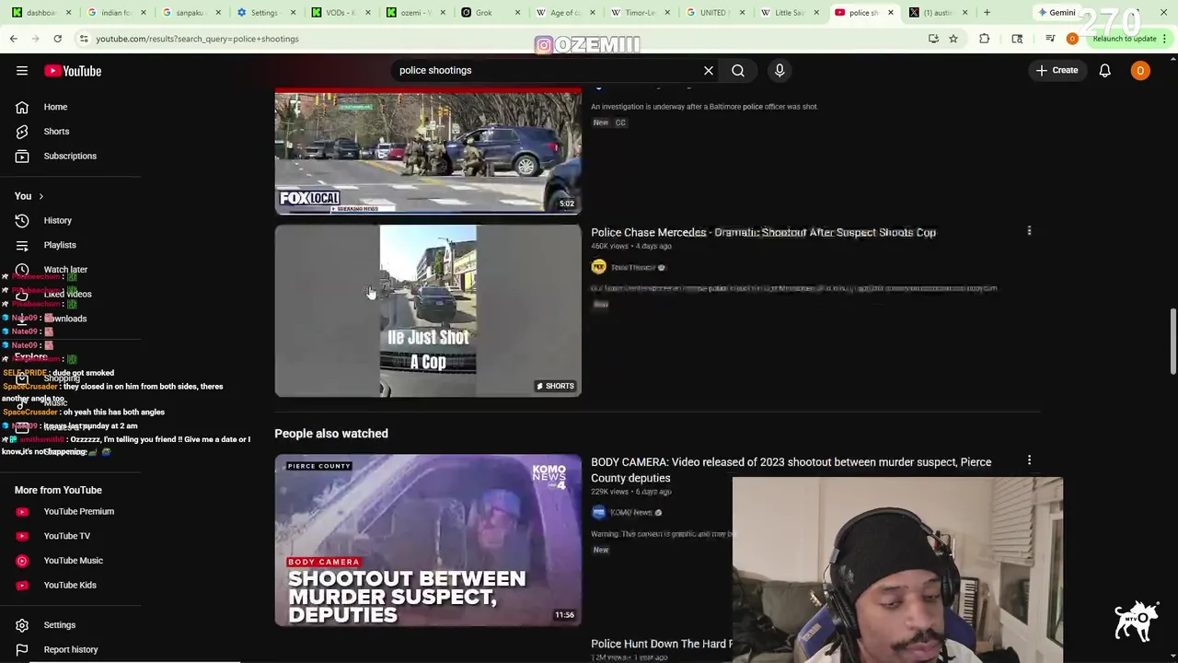The height and width of the screenshot is (663, 1178).
Task: Click the YouTube logo
Action: coord(73,71)
